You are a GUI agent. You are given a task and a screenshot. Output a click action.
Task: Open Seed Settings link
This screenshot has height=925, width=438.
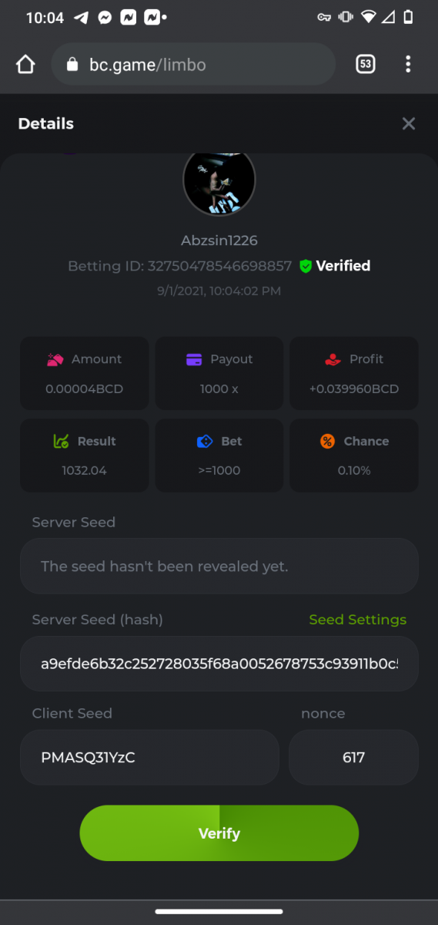[x=358, y=620]
